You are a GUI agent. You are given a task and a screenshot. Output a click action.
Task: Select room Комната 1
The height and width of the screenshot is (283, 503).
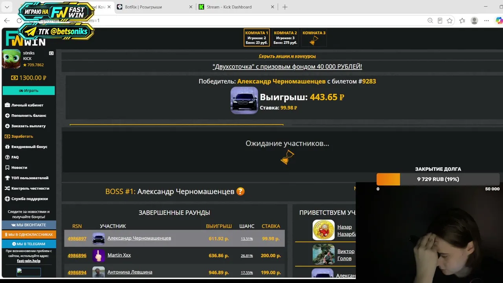pos(257,37)
